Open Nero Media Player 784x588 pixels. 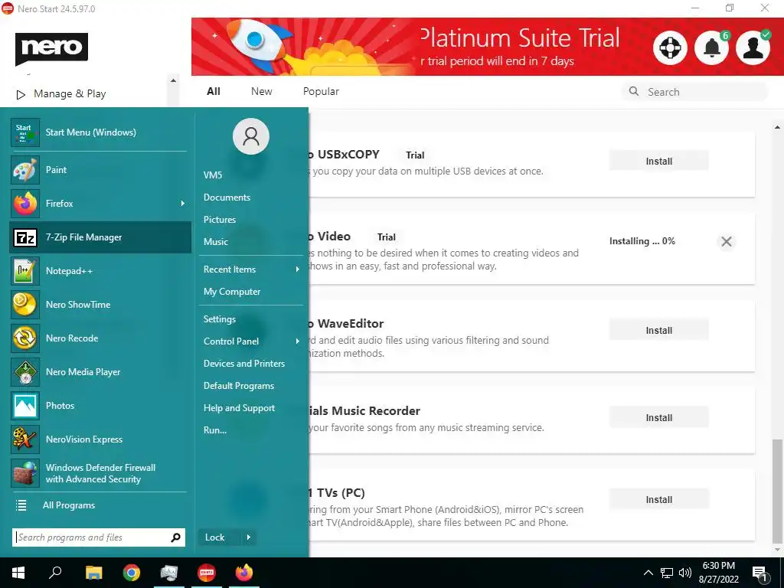coord(100,372)
